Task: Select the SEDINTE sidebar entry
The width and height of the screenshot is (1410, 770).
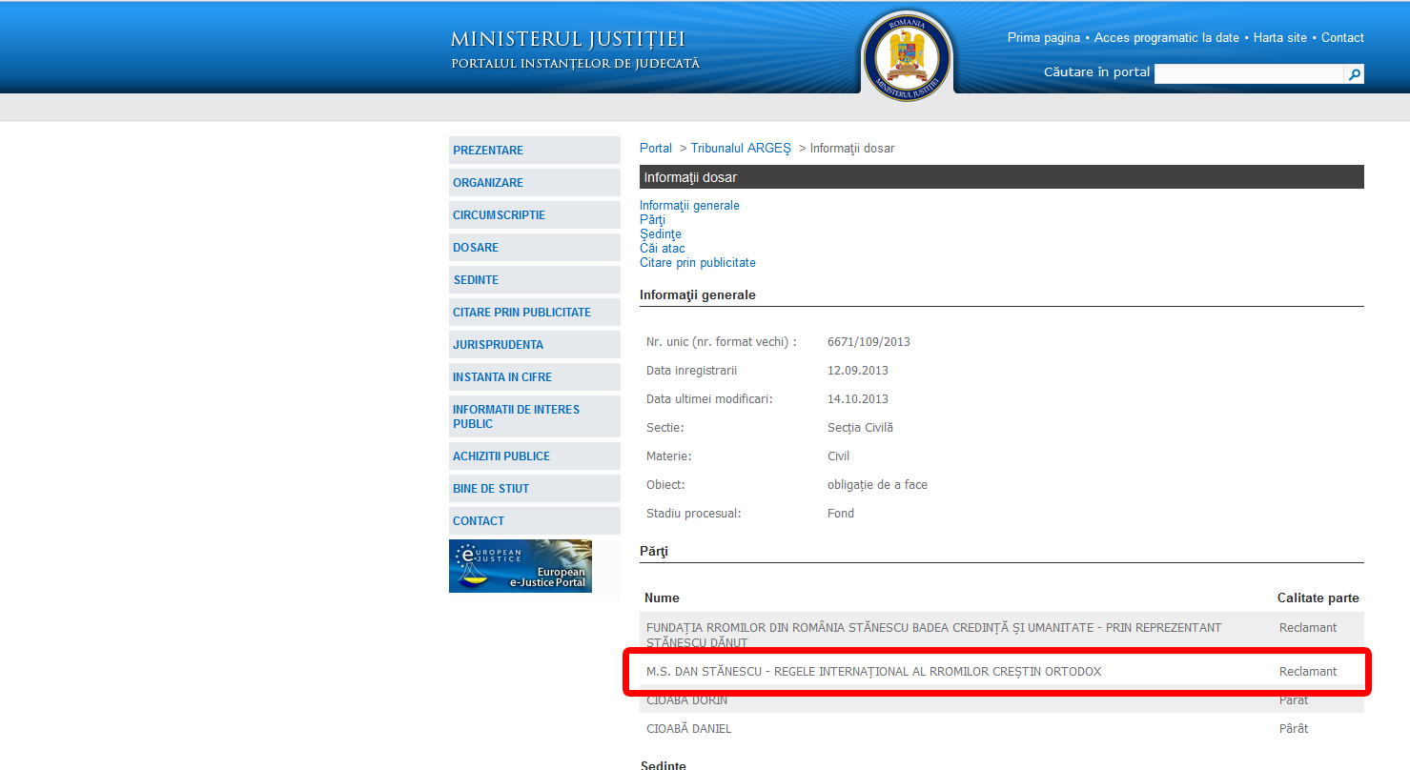Action: click(476, 279)
